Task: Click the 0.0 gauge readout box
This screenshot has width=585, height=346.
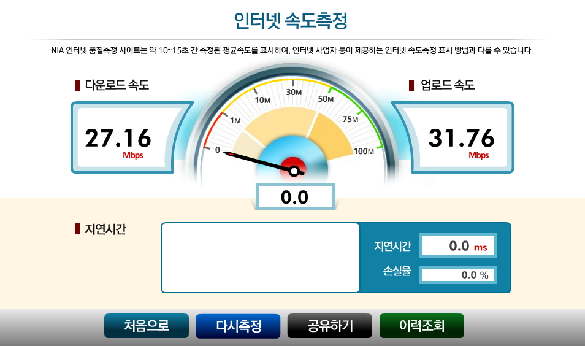Action: (x=295, y=197)
